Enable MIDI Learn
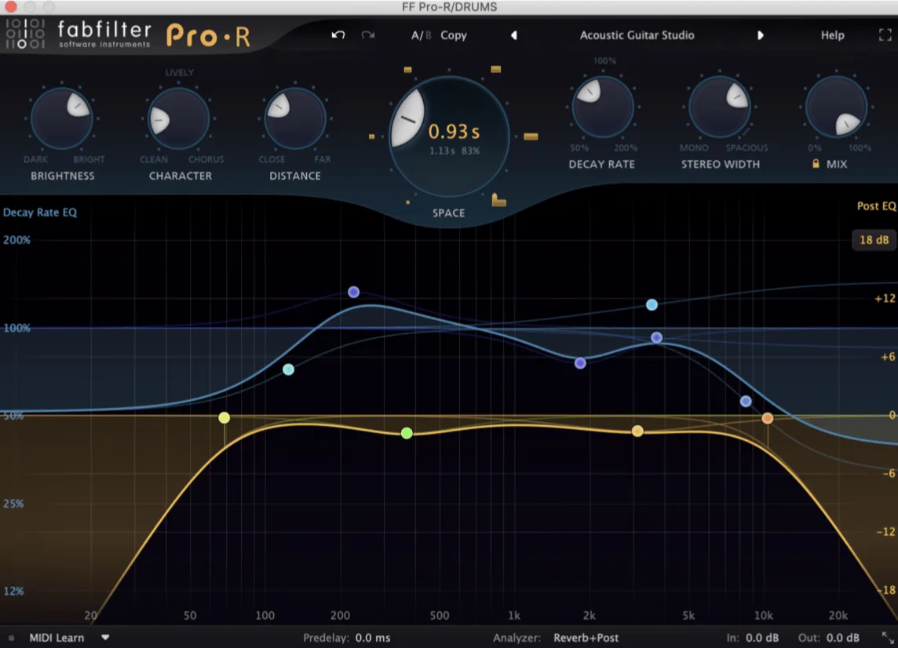Viewport: 898px width, 648px height. 57,638
